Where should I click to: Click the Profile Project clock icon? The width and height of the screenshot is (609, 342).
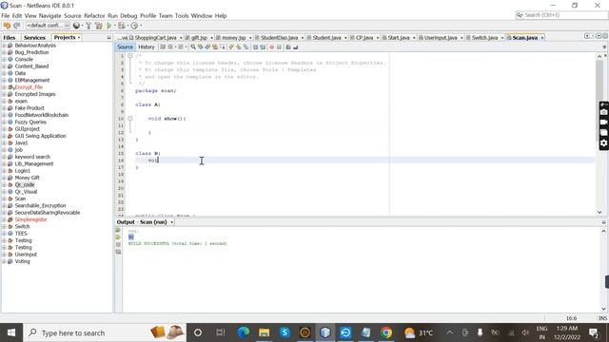(134, 26)
